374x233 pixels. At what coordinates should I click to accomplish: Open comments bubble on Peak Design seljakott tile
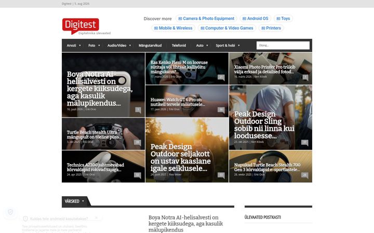pyautogui.click(x=221, y=175)
